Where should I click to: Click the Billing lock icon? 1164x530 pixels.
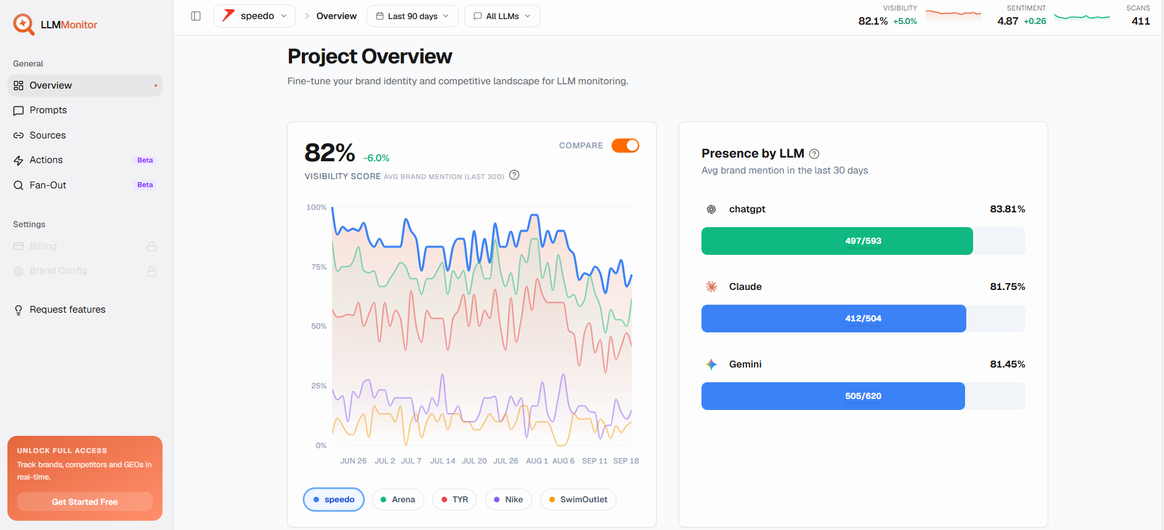[152, 246]
